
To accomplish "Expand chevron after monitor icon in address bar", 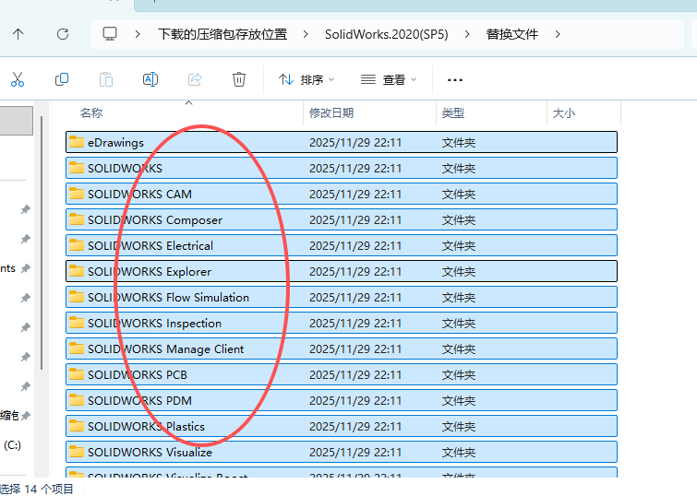I will pos(138,34).
